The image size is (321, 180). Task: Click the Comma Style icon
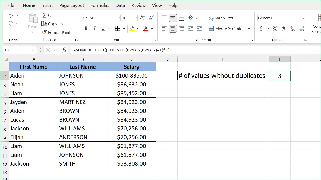tap(283, 29)
